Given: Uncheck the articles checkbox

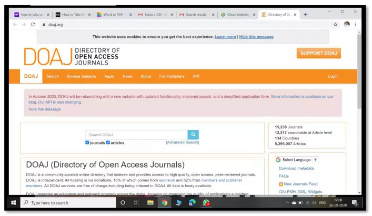Looking at the screenshot, I should click(x=108, y=142).
